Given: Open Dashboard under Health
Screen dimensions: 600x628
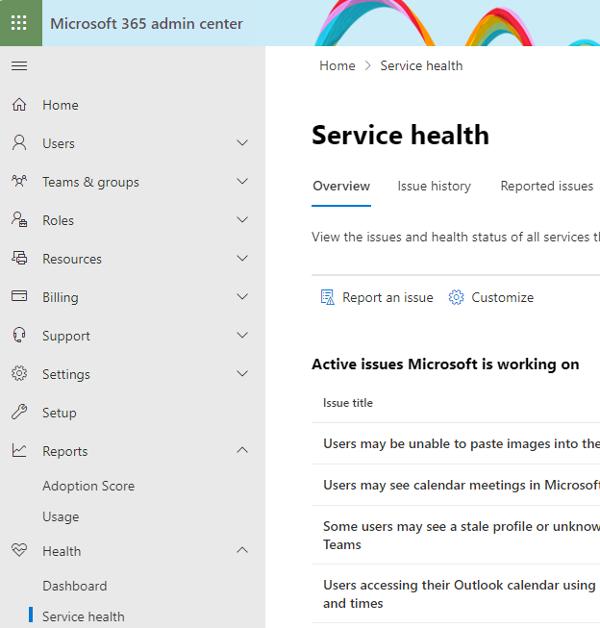Looking at the screenshot, I should 75,586.
